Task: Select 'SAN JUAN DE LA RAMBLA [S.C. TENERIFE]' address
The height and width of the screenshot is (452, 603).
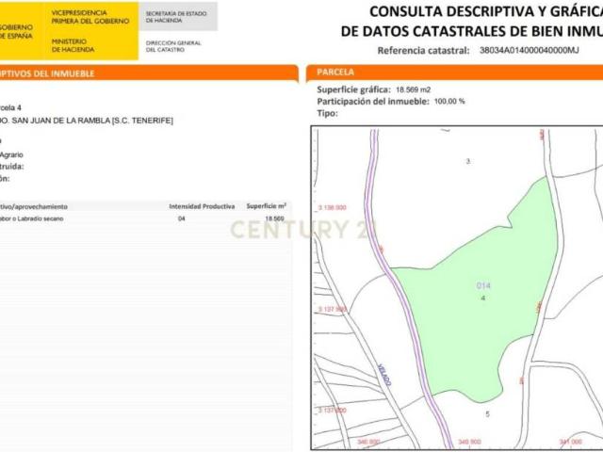Action: tap(92, 121)
